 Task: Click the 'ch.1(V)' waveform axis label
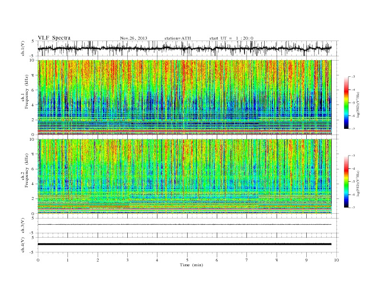tap(23, 48)
